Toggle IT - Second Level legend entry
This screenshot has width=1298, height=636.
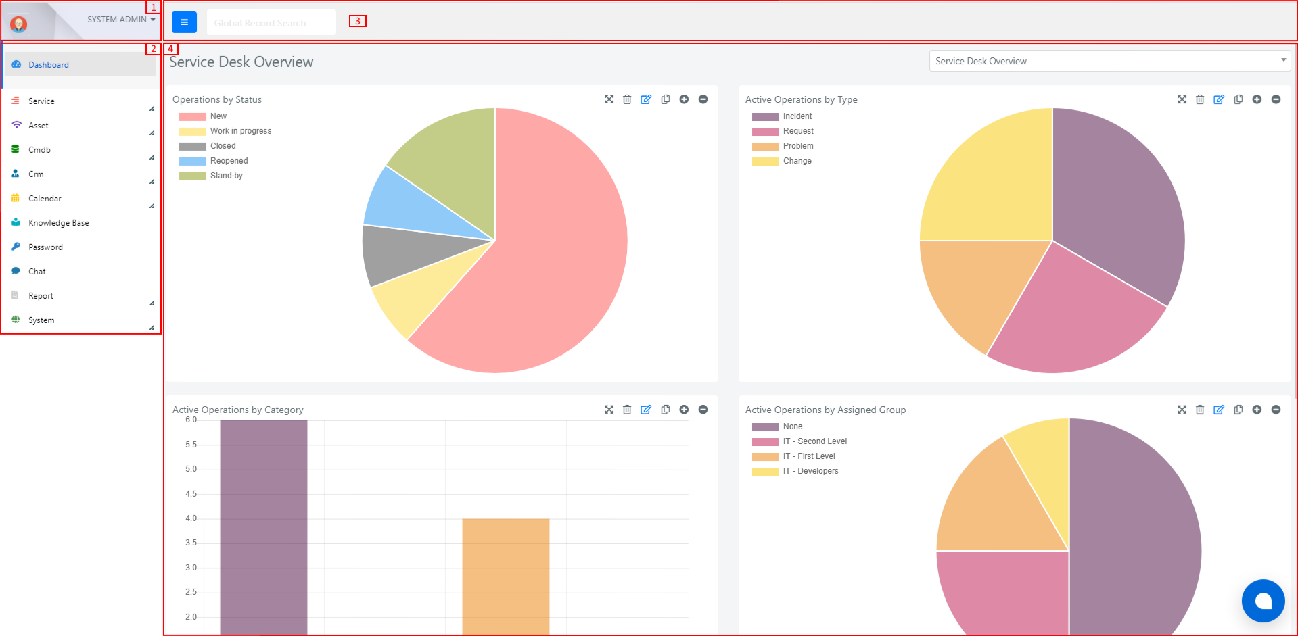pyautogui.click(x=799, y=441)
